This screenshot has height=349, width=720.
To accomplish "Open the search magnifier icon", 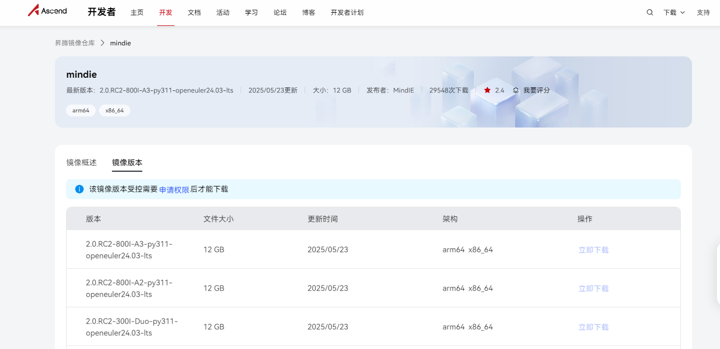I will click(650, 13).
